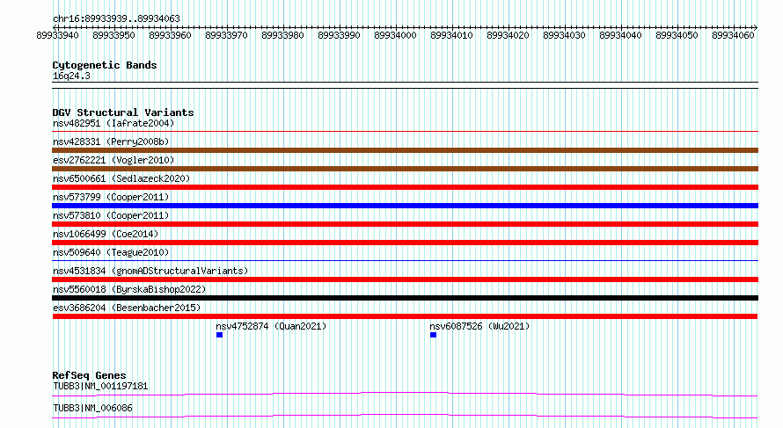Click ruler position 89933940
The width and height of the screenshot is (783, 428).
pyautogui.click(x=57, y=35)
